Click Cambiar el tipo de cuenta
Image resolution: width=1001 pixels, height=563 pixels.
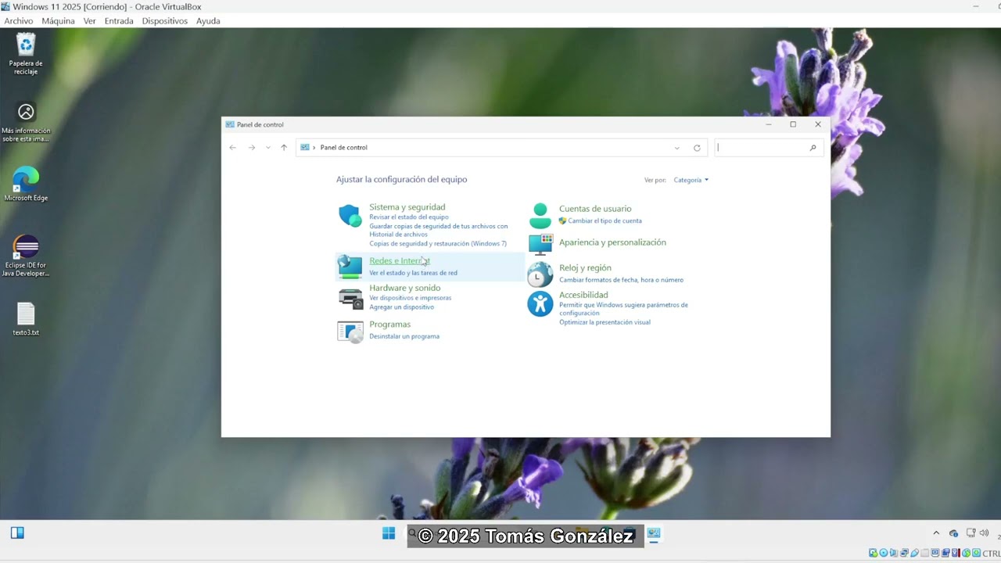pyautogui.click(x=605, y=221)
